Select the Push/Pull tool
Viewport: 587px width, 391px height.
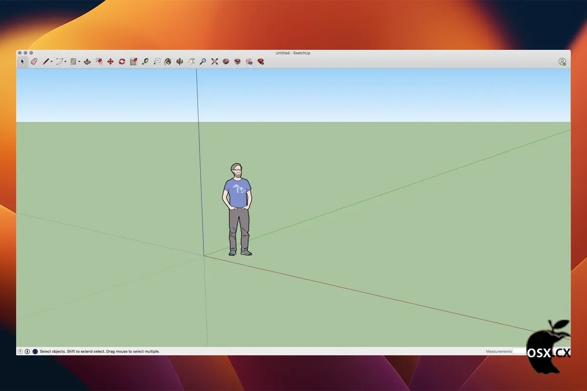point(88,62)
